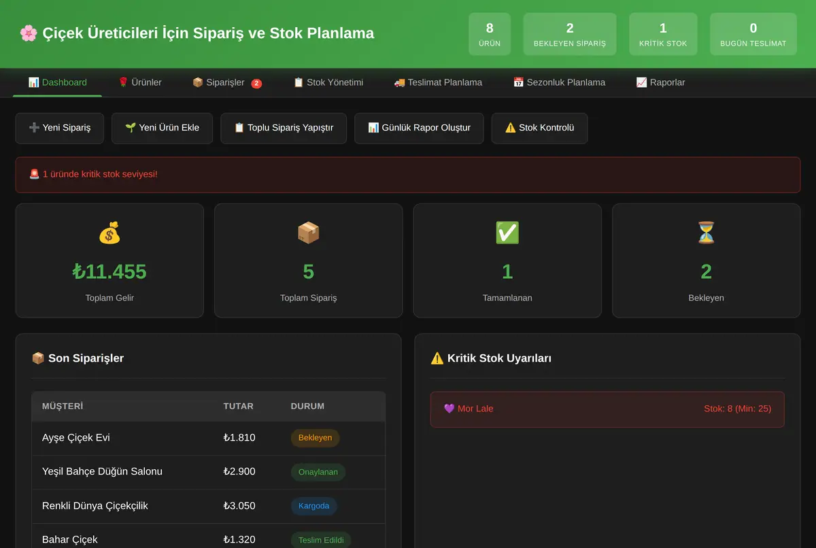
Task: Click the Yeni Sipariş button
Action: pyautogui.click(x=60, y=128)
